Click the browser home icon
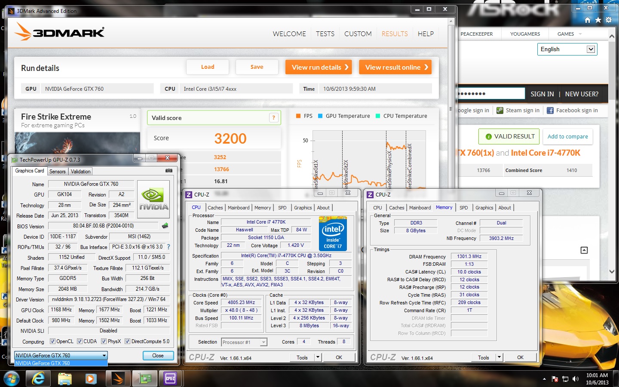 tap(588, 20)
